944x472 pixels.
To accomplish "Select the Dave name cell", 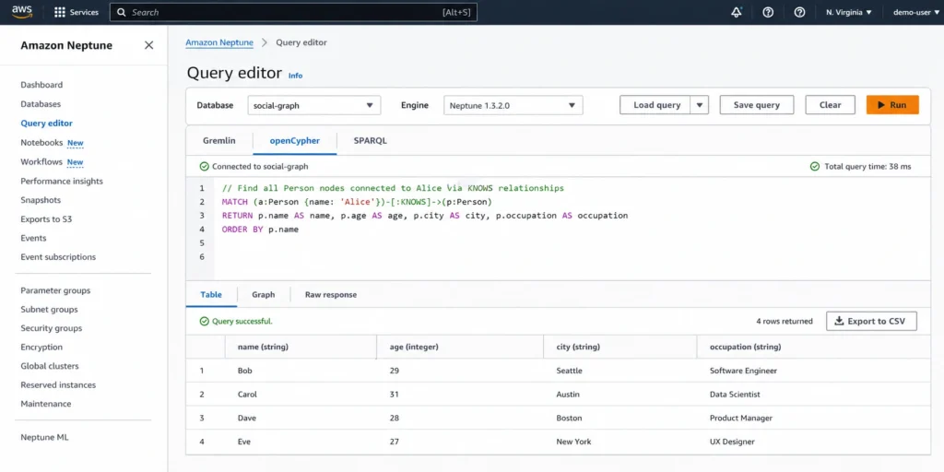I will [x=247, y=418].
